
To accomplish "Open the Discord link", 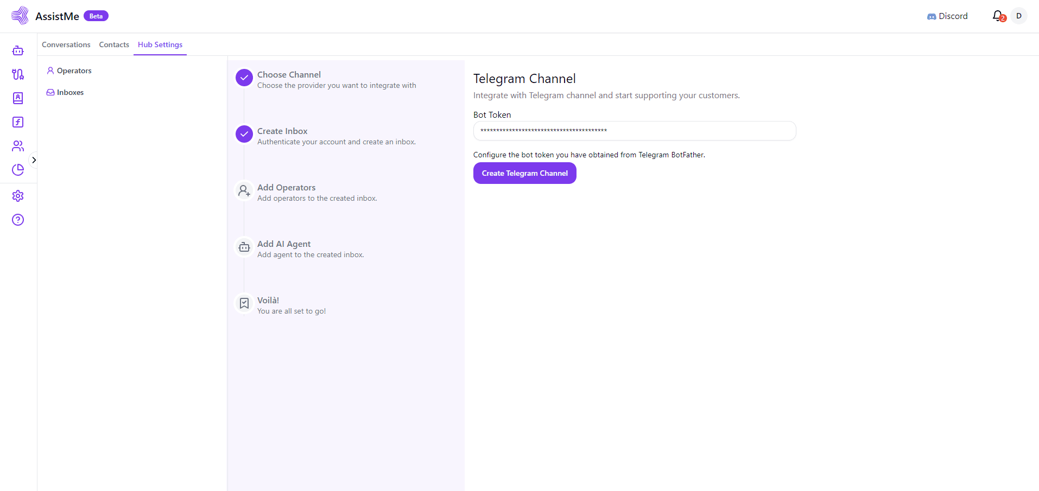I will point(947,16).
